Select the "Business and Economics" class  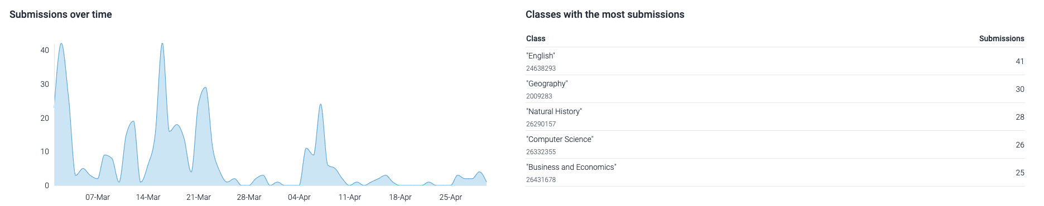(775, 173)
